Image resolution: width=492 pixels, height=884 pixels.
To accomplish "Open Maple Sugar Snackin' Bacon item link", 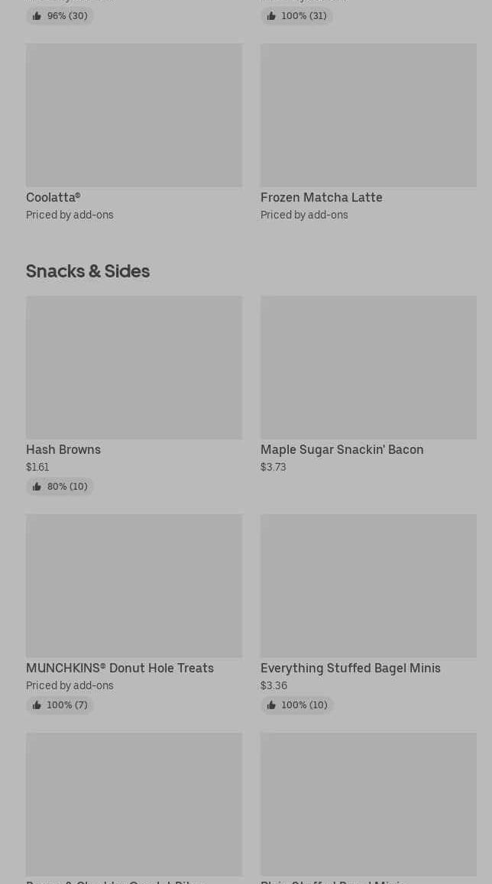I will click(341, 449).
